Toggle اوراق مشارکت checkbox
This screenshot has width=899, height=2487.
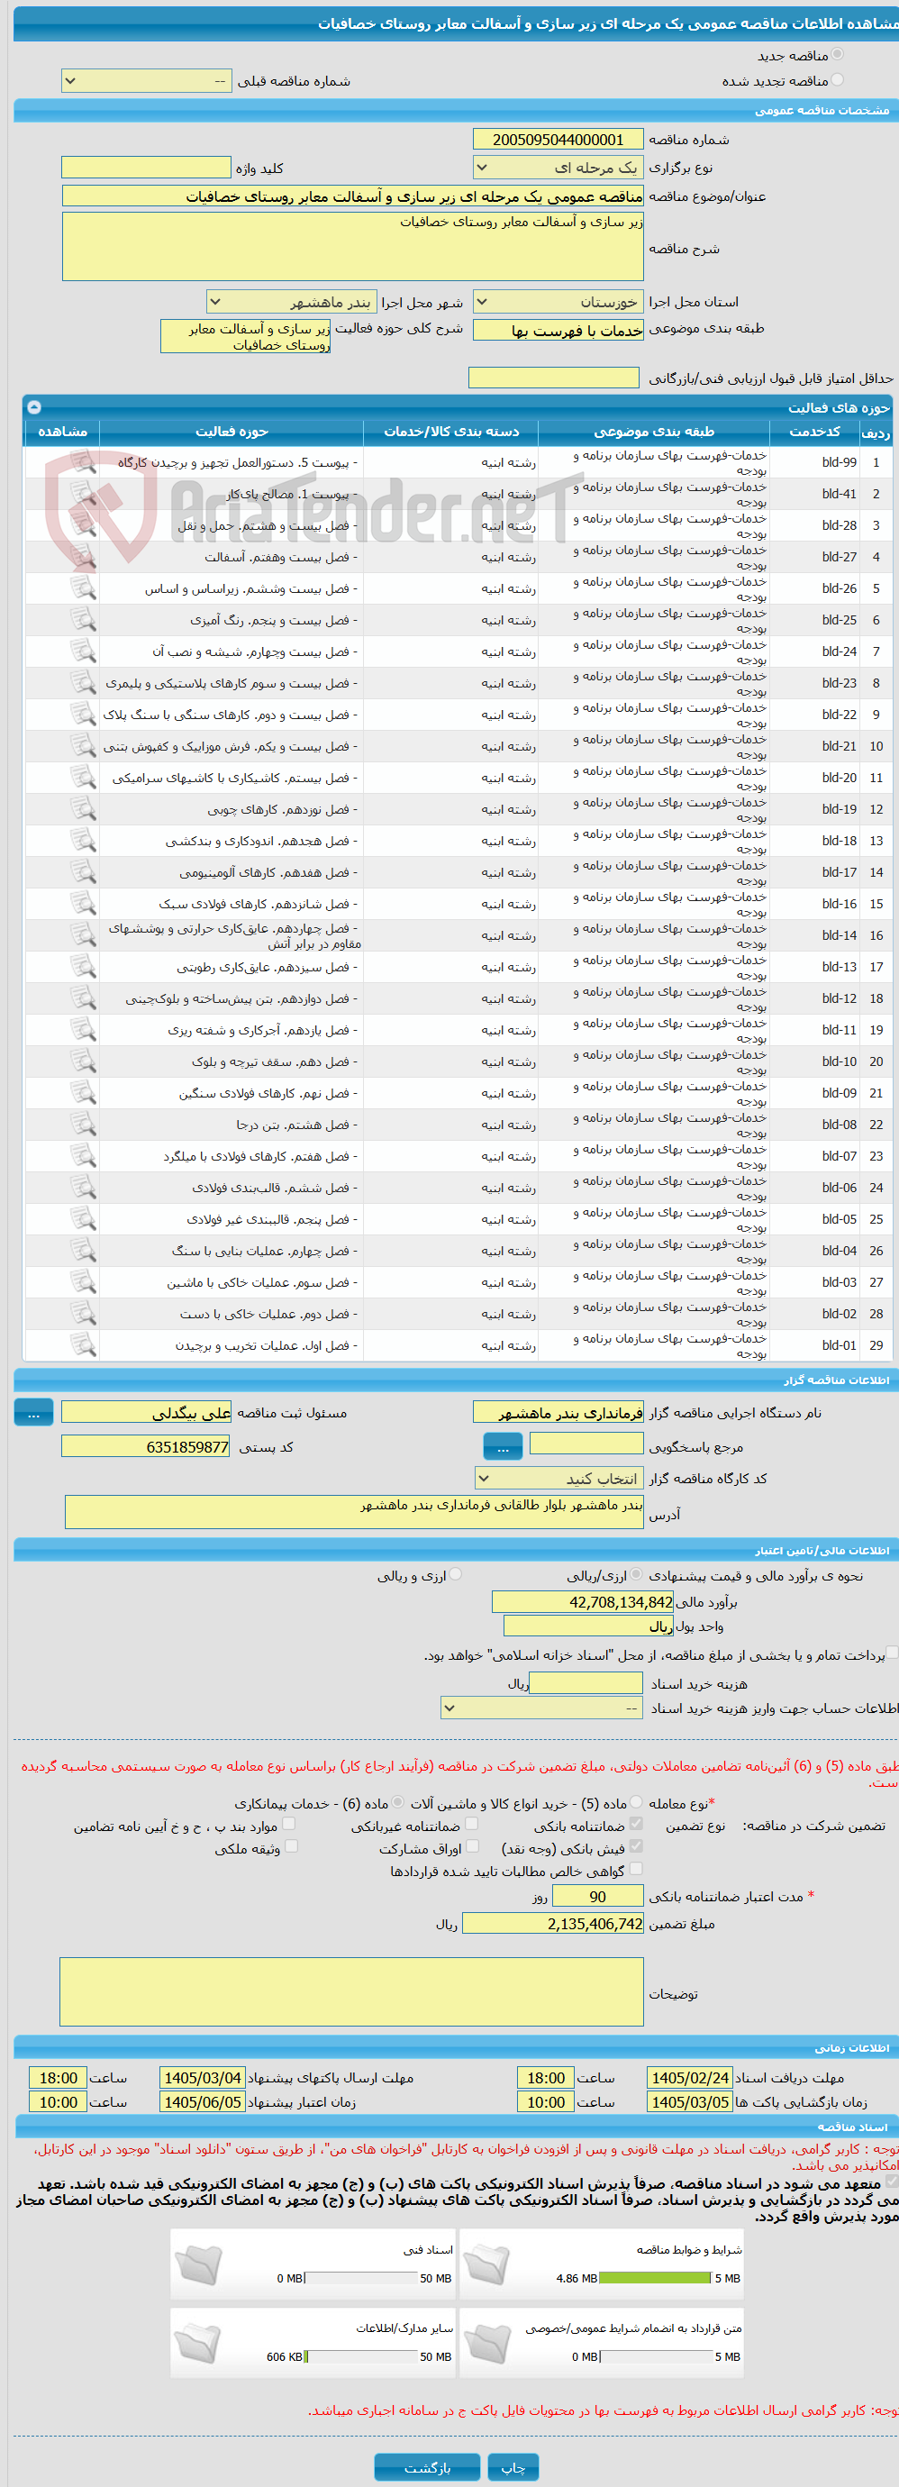pyautogui.click(x=472, y=1846)
